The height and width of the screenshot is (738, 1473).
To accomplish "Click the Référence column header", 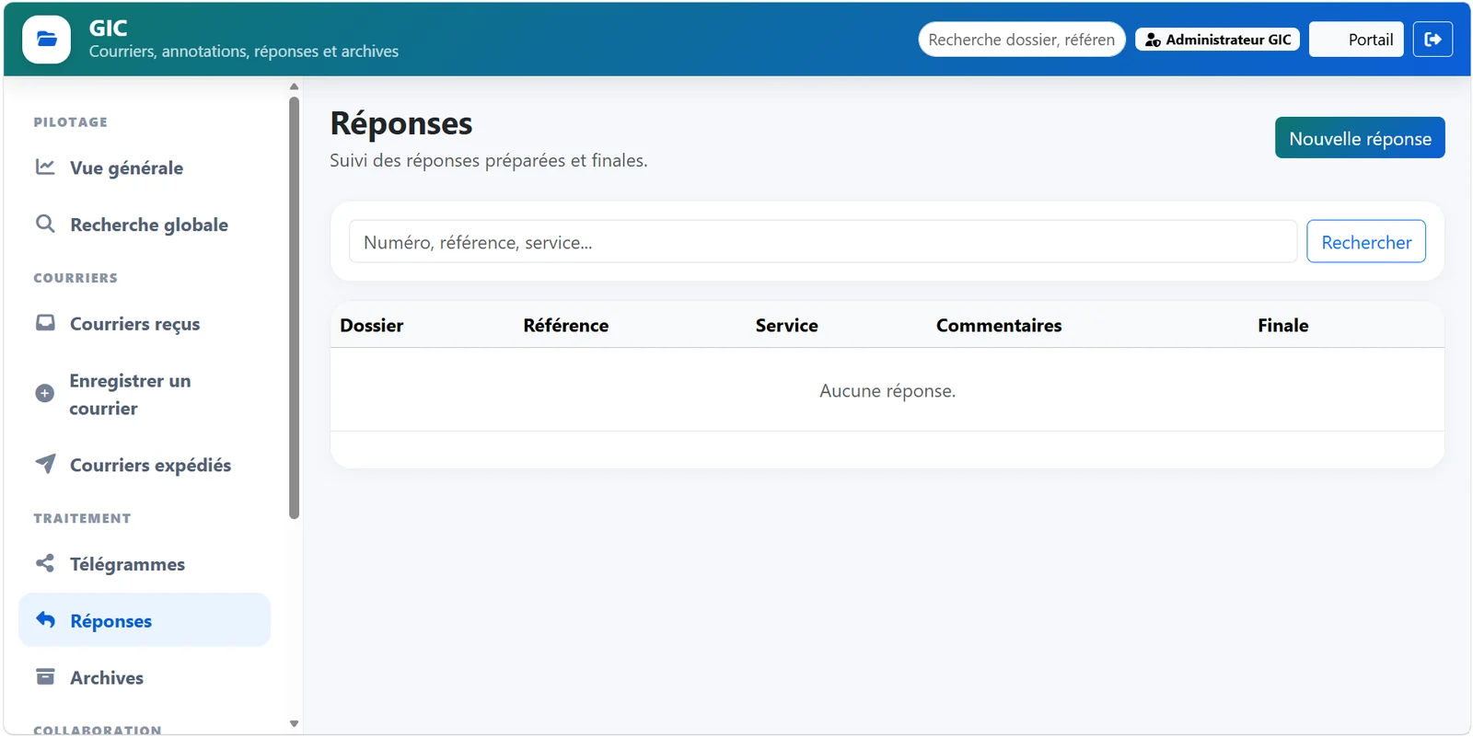I will 566,325.
